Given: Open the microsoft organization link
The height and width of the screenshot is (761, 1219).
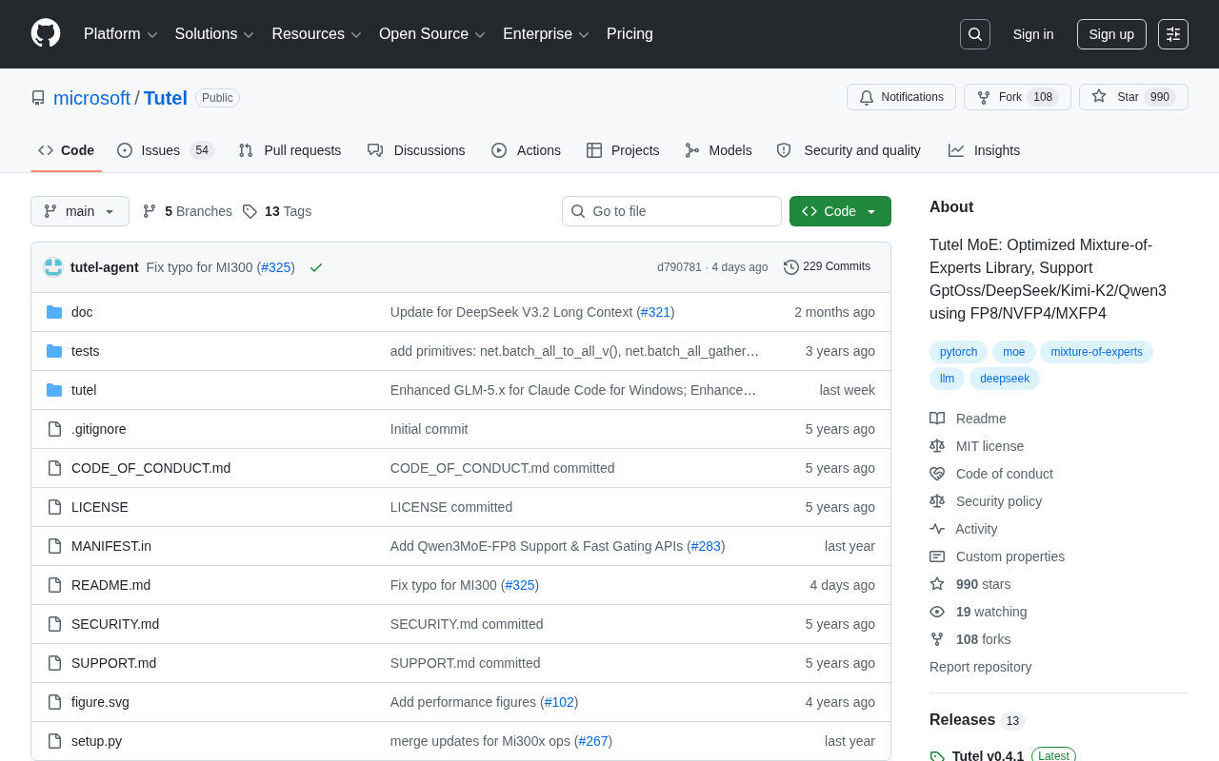Looking at the screenshot, I should tap(91, 98).
